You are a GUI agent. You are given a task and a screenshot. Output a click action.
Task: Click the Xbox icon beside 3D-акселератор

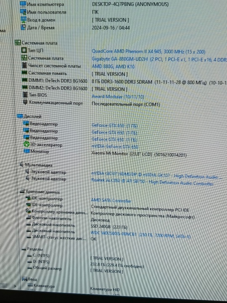click(x=26, y=144)
